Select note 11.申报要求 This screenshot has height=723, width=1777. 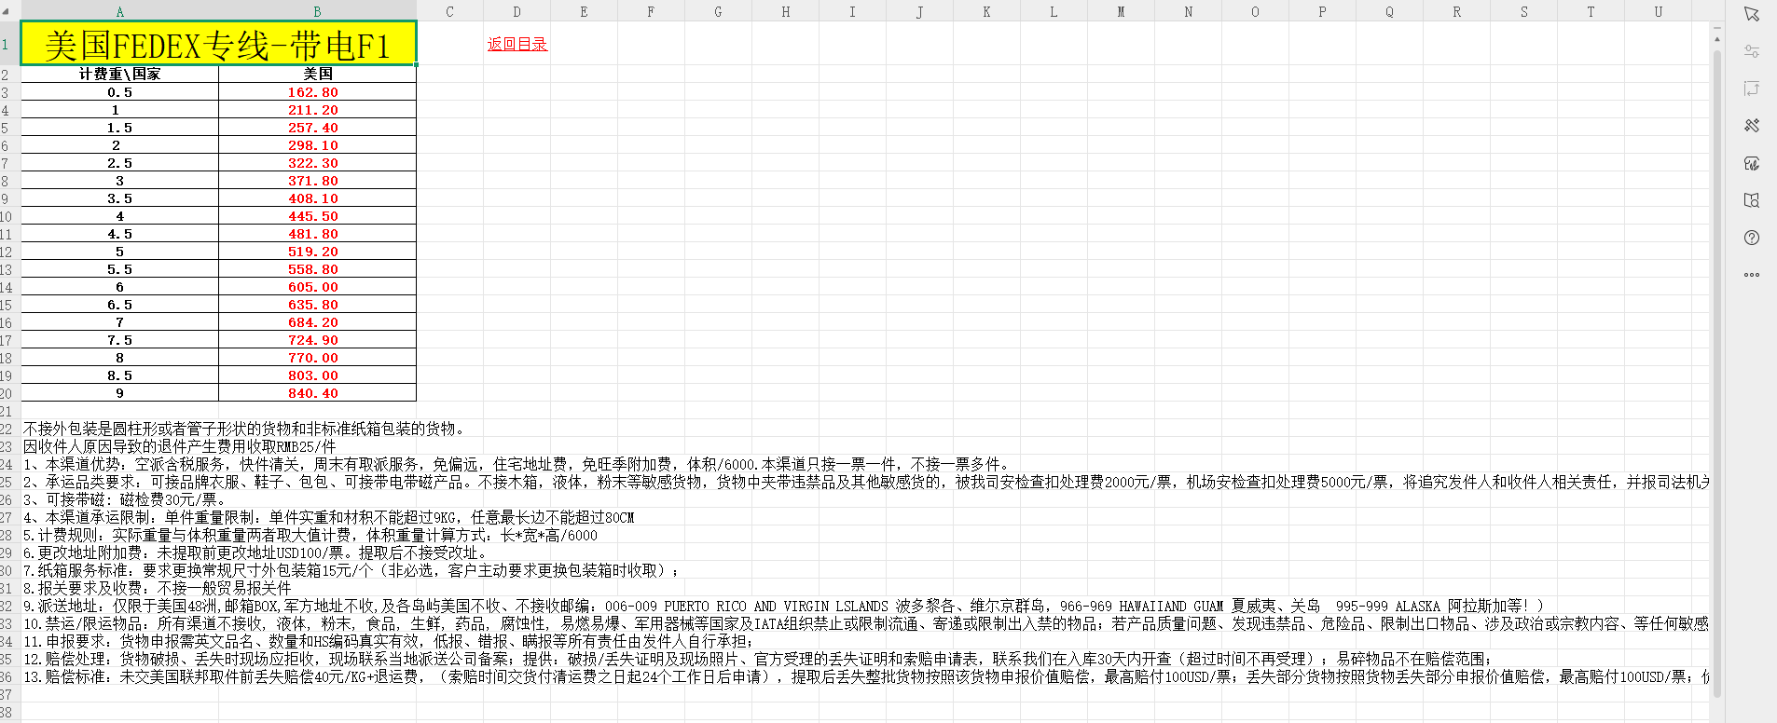click(x=388, y=641)
